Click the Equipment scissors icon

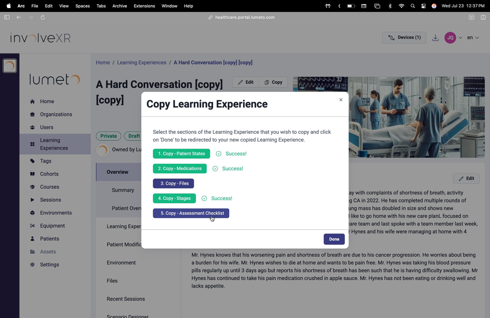(x=32, y=226)
